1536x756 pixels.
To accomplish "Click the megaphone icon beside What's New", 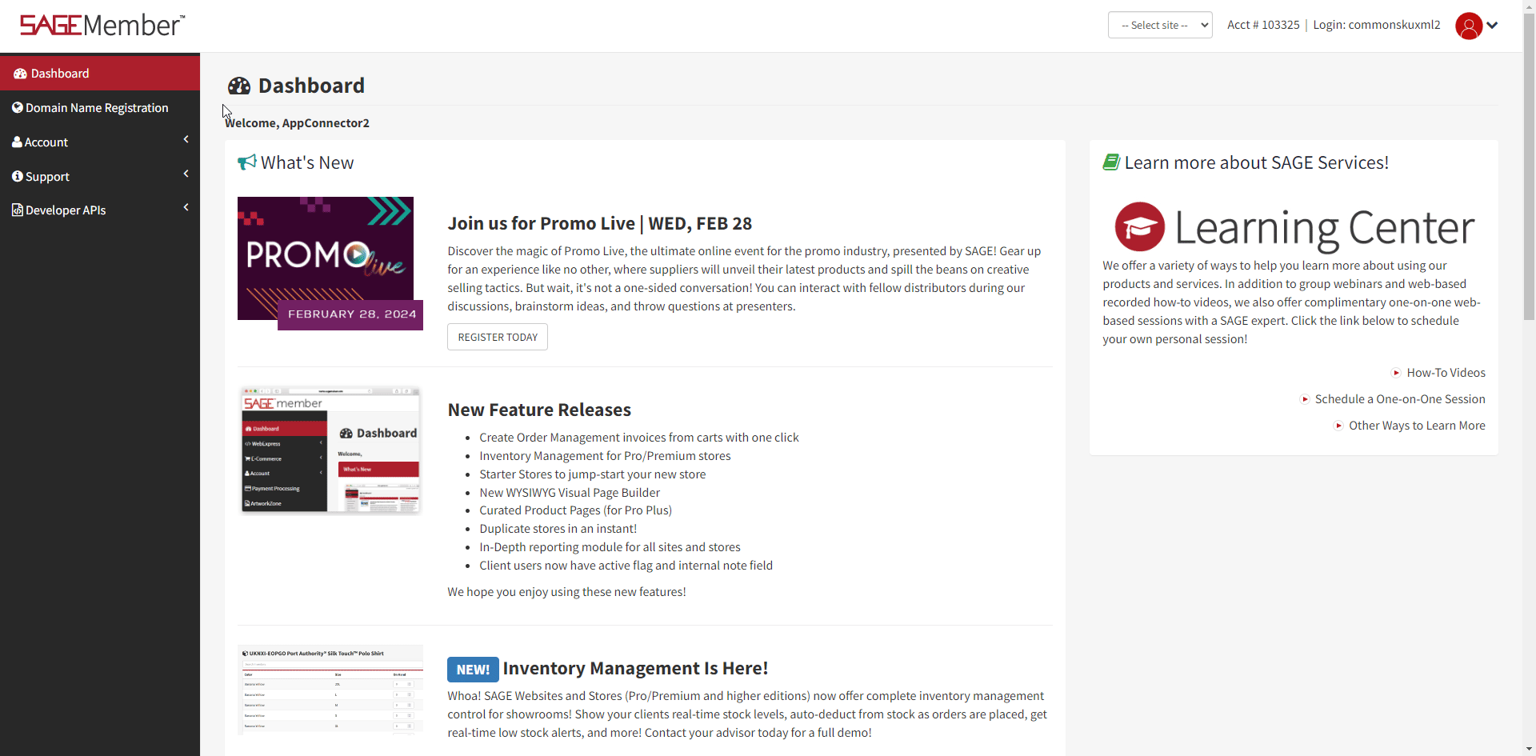I will click(246, 162).
